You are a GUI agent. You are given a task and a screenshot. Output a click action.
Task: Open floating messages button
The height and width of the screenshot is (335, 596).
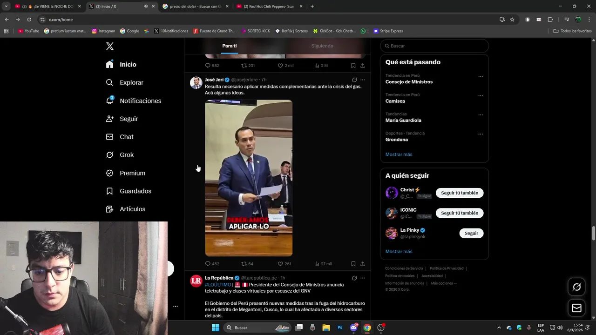click(576, 308)
